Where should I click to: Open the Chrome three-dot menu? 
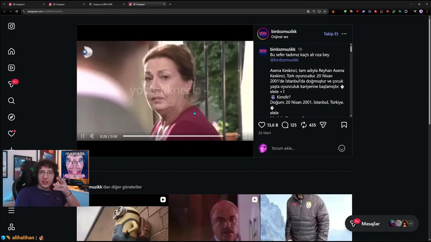[427, 11]
